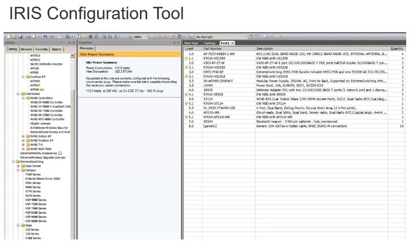Click the dollar-sign pricing icon

tap(78, 37)
